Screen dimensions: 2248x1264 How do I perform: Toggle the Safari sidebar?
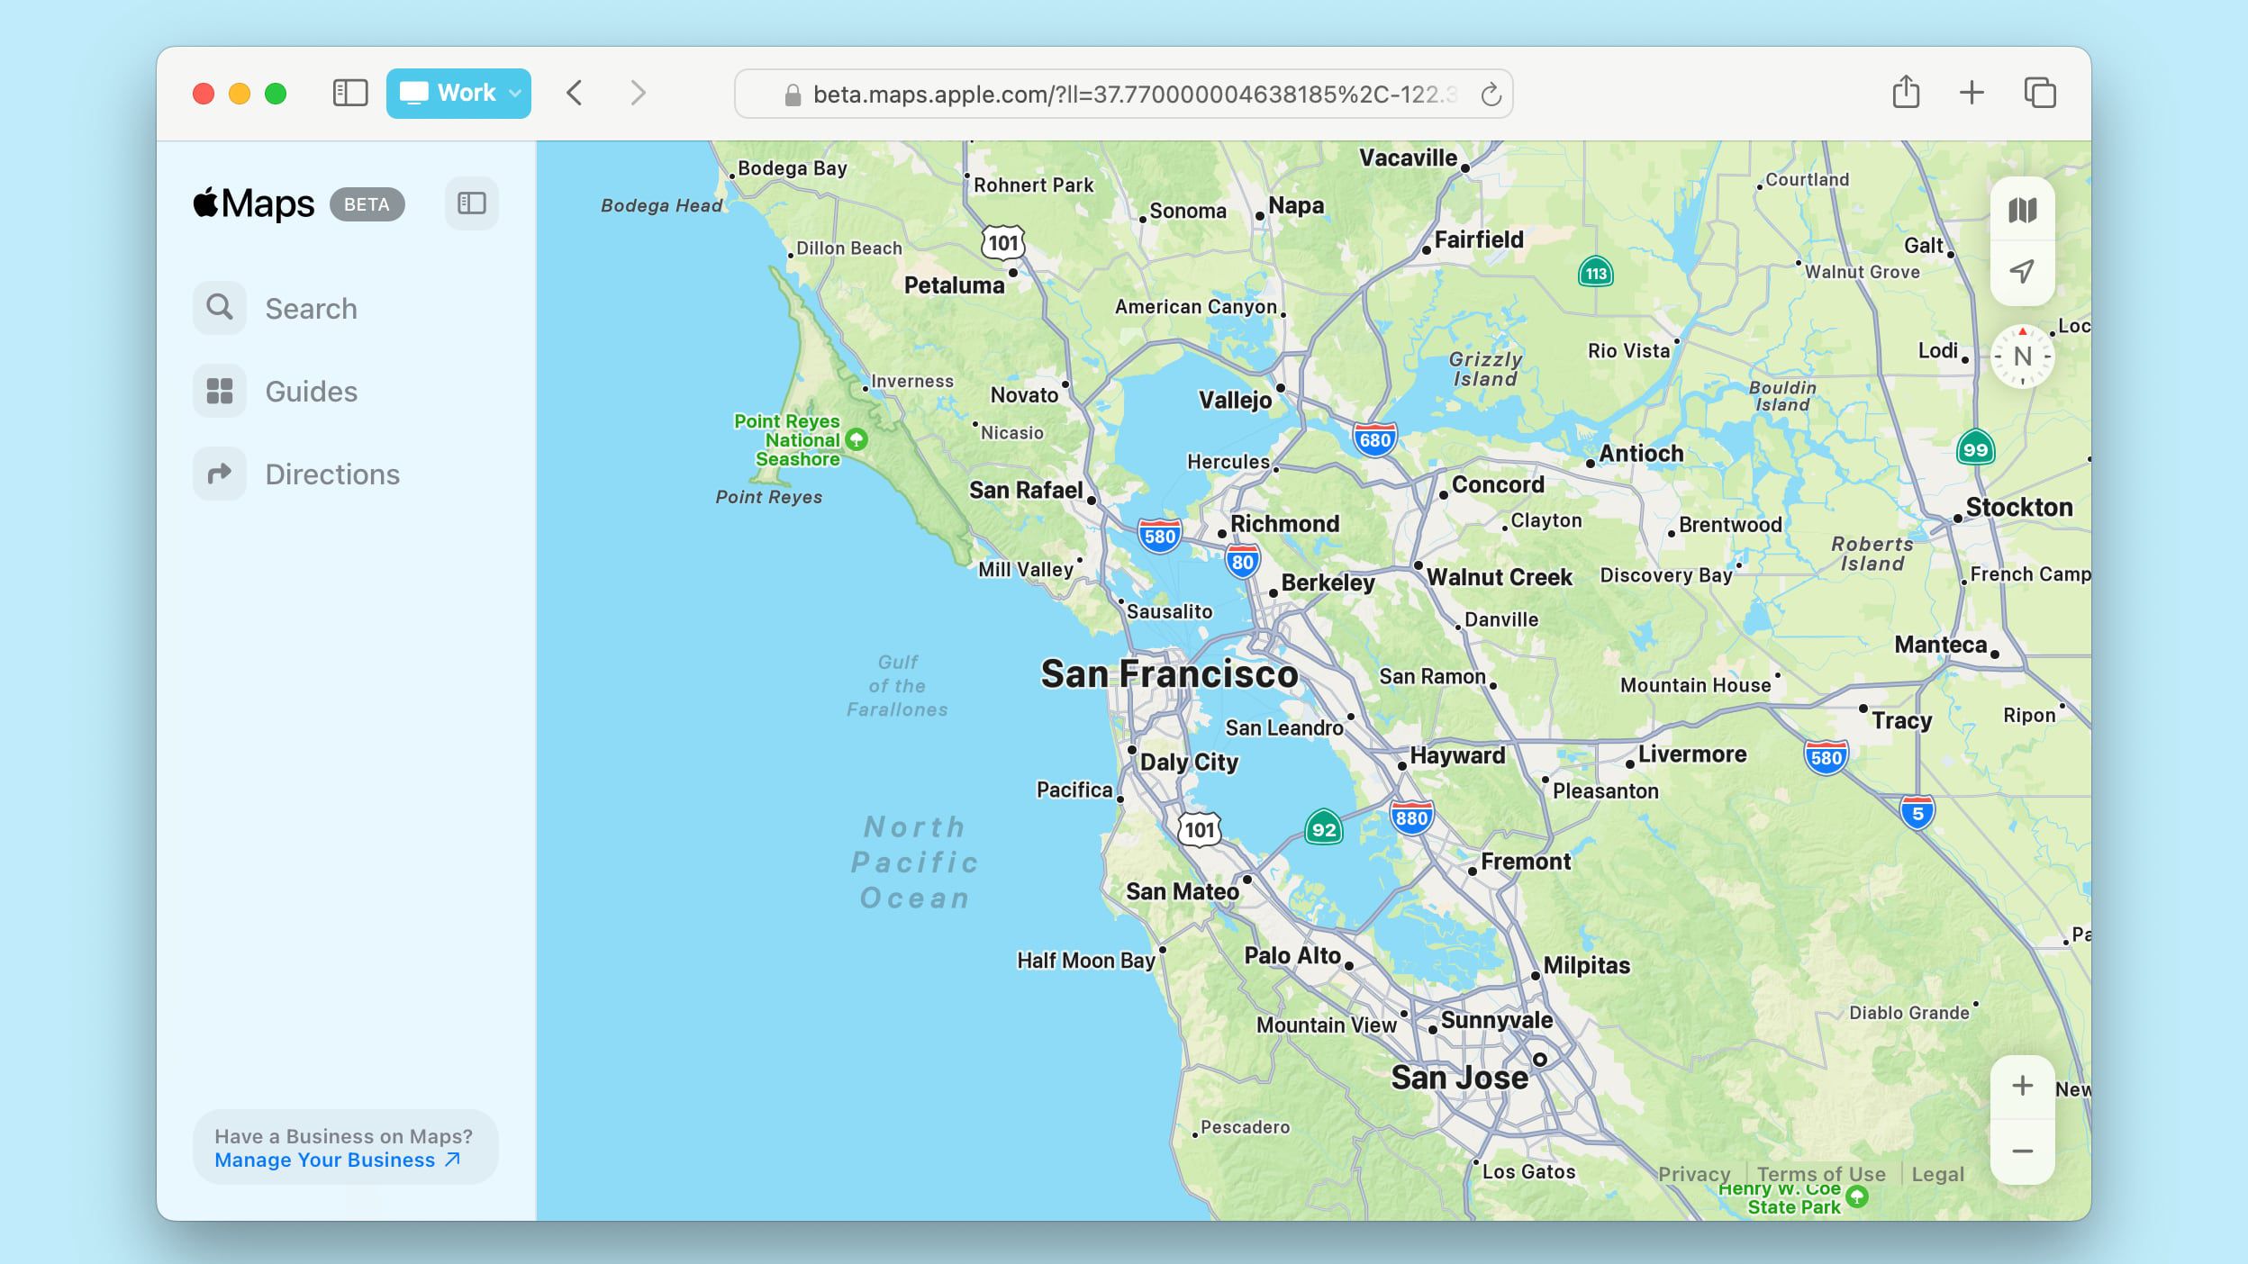click(351, 92)
